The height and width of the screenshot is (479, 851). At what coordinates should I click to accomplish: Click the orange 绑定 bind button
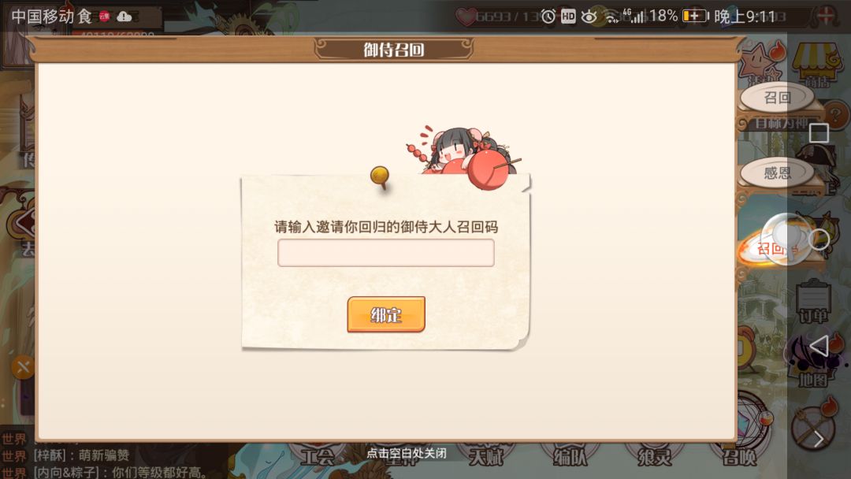click(x=386, y=314)
